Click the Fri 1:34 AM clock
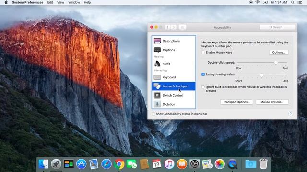307x172 pixels. tap(279, 2)
